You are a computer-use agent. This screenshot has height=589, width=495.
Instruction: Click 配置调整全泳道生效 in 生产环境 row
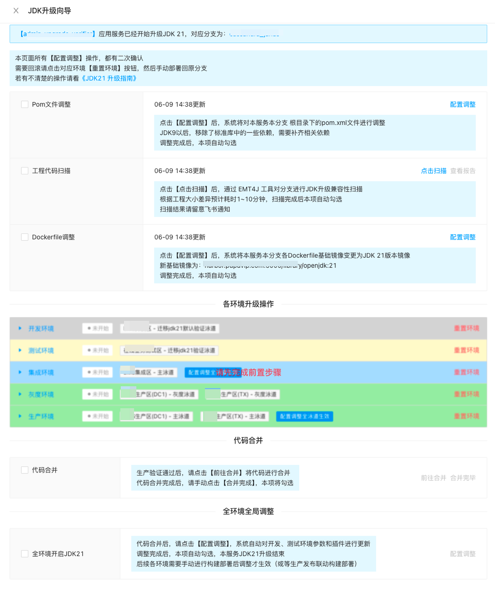point(304,416)
